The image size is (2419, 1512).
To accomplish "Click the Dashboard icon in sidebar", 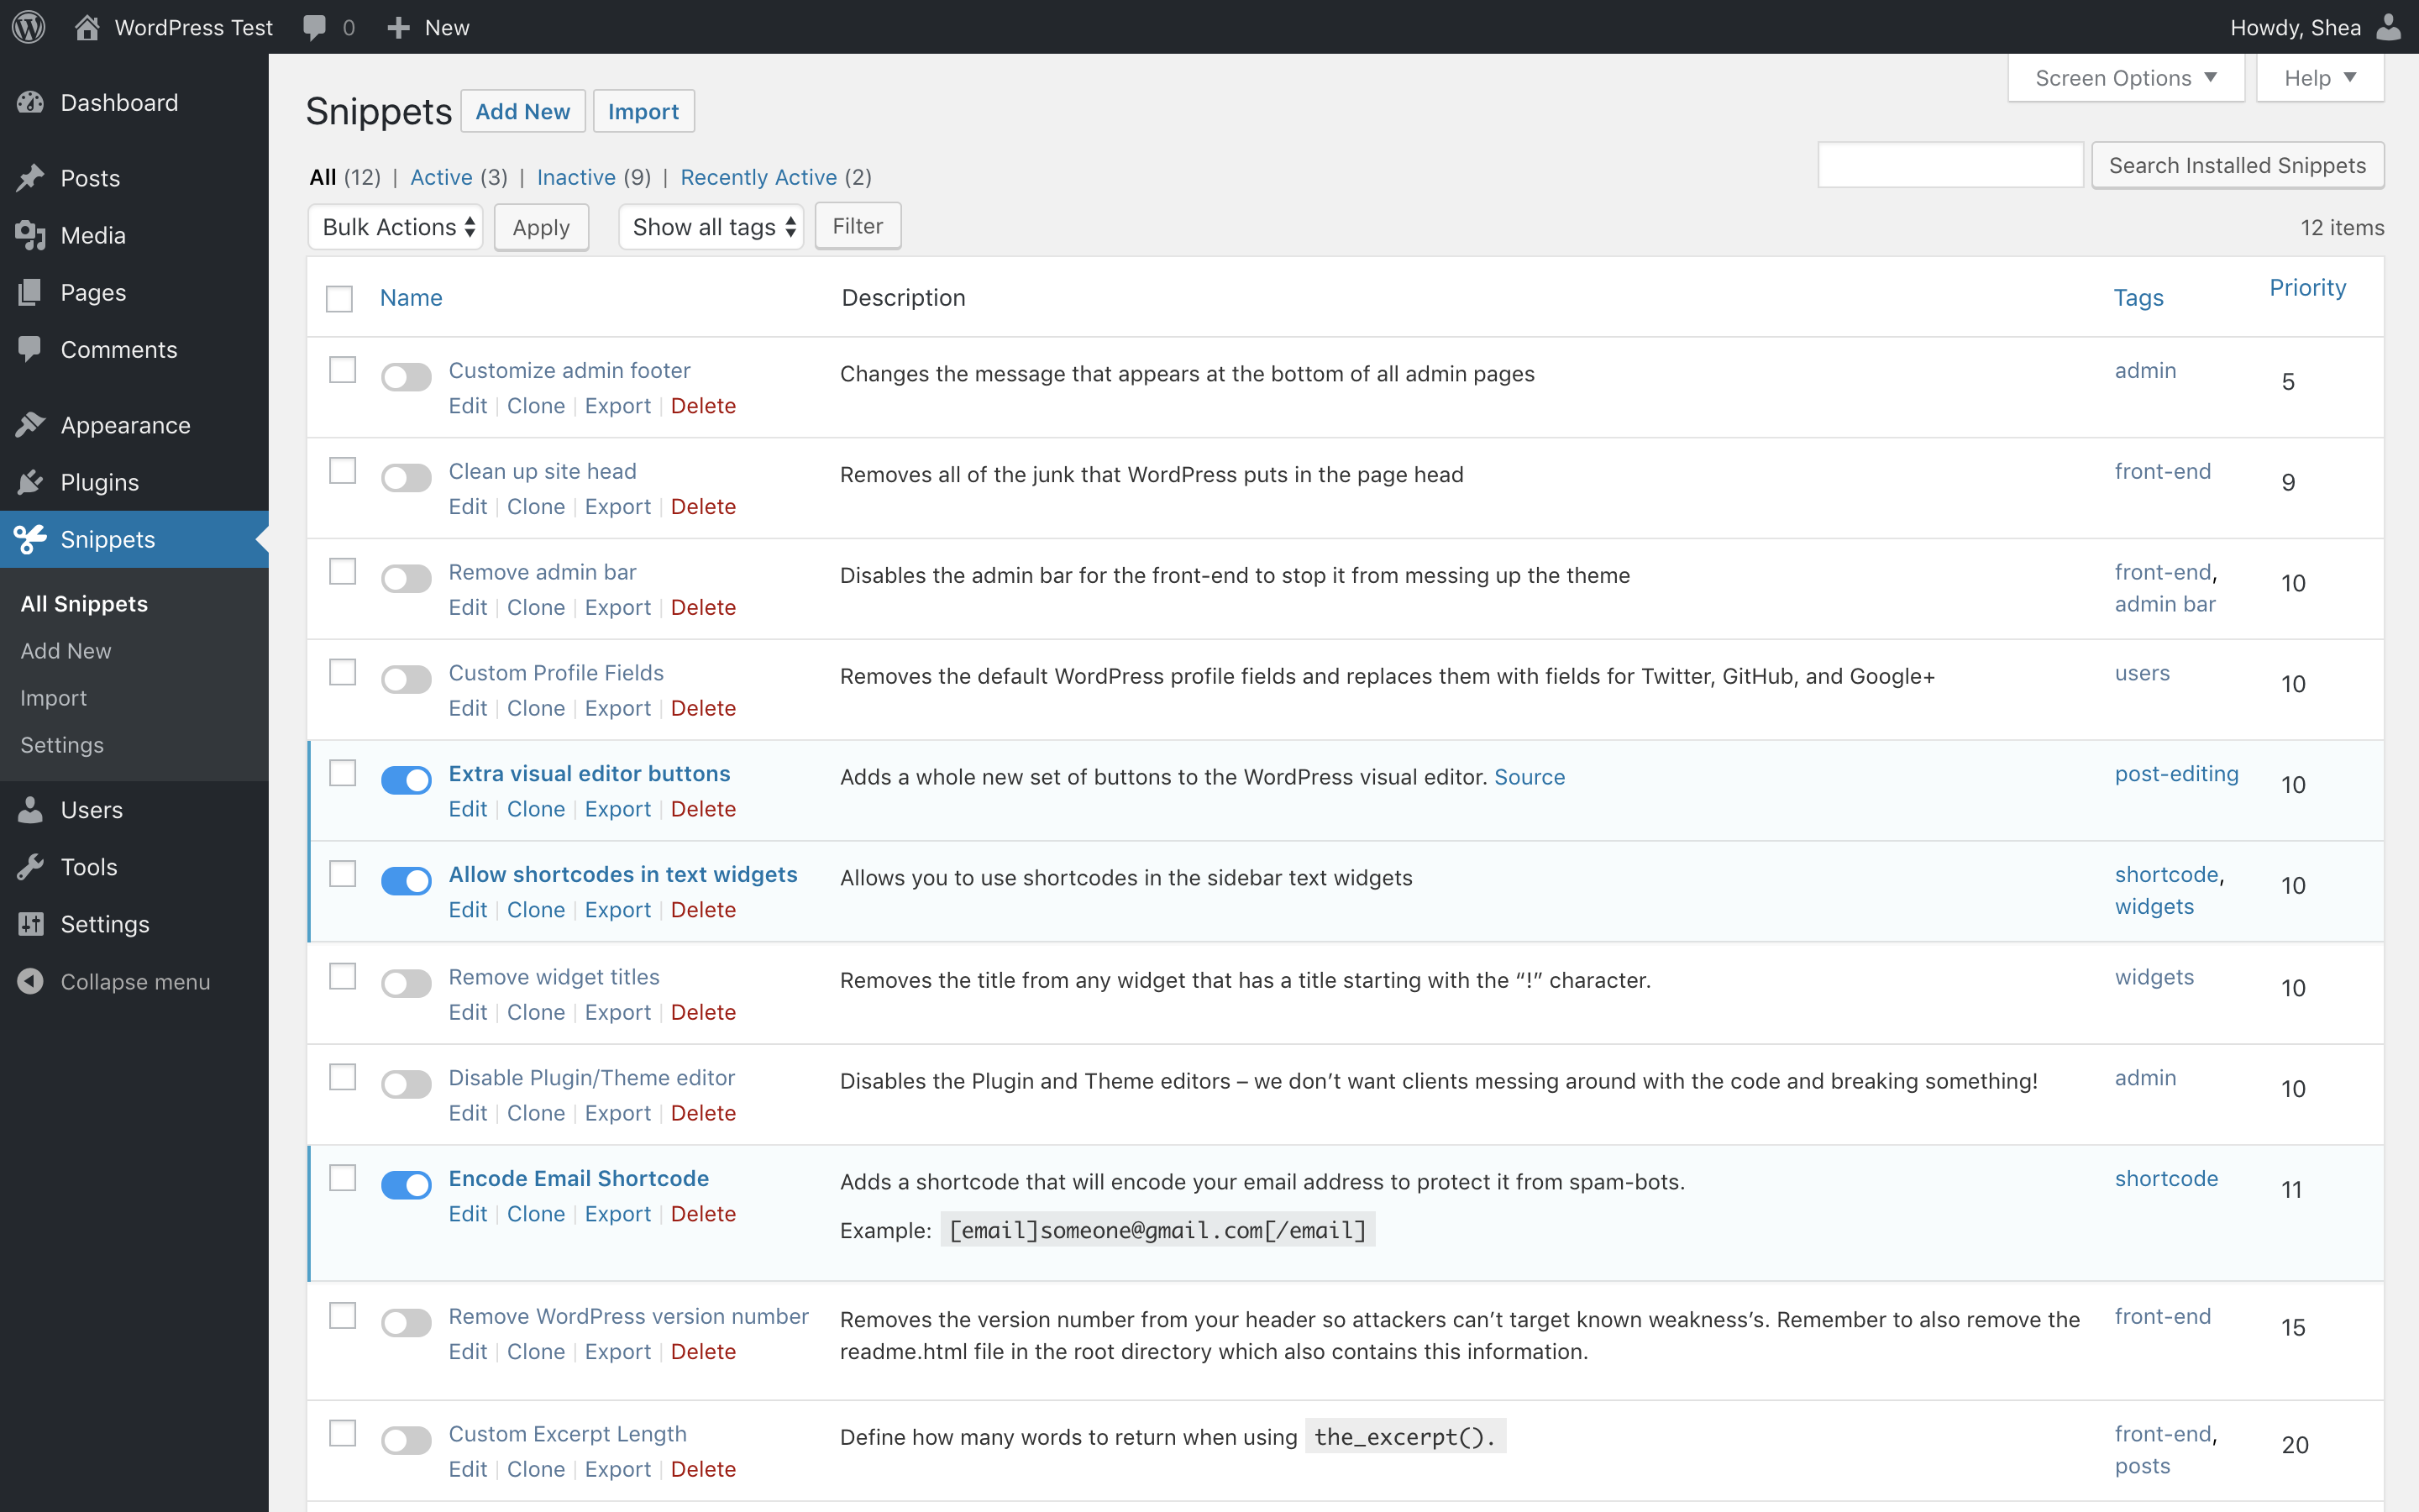I will (29, 102).
